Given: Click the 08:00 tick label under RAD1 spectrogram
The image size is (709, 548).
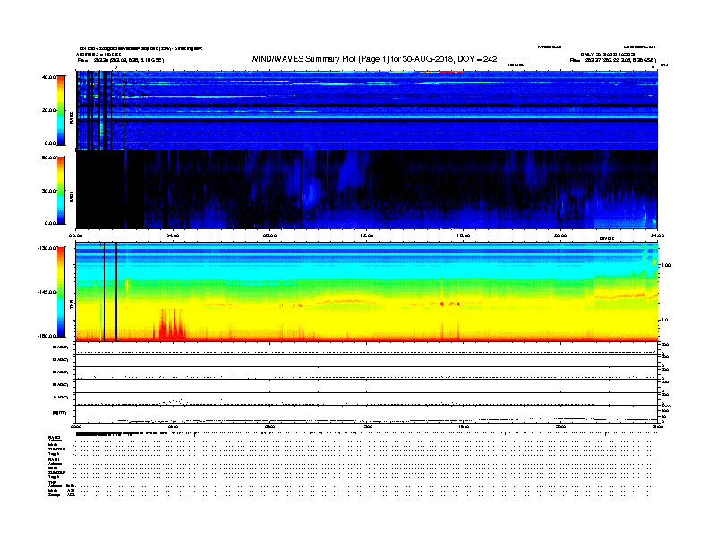Looking at the screenshot, I should (x=269, y=235).
